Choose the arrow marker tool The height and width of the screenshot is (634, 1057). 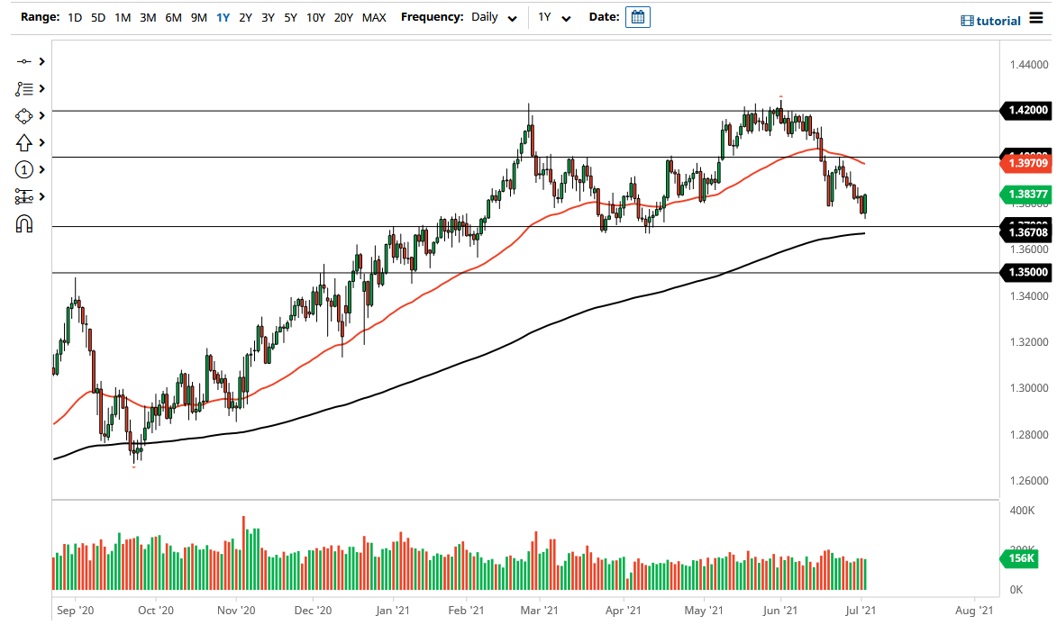pyautogui.click(x=23, y=142)
